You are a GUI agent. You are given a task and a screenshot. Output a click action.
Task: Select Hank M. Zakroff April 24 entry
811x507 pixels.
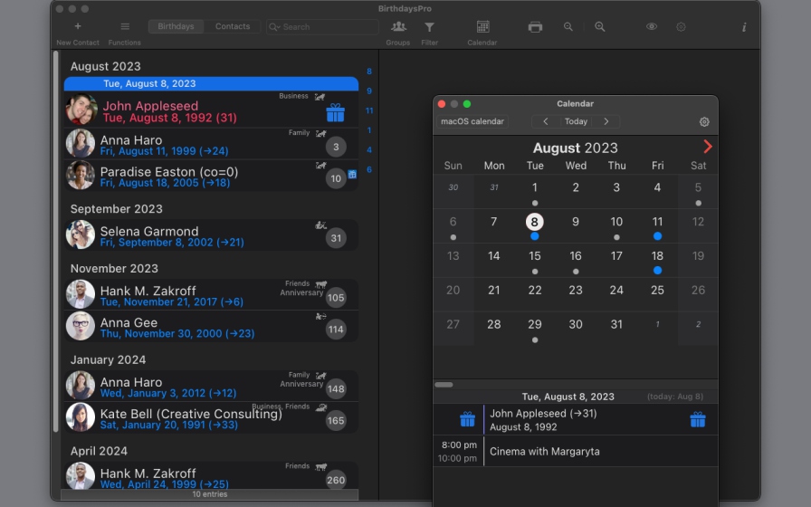pyautogui.click(x=211, y=475)
